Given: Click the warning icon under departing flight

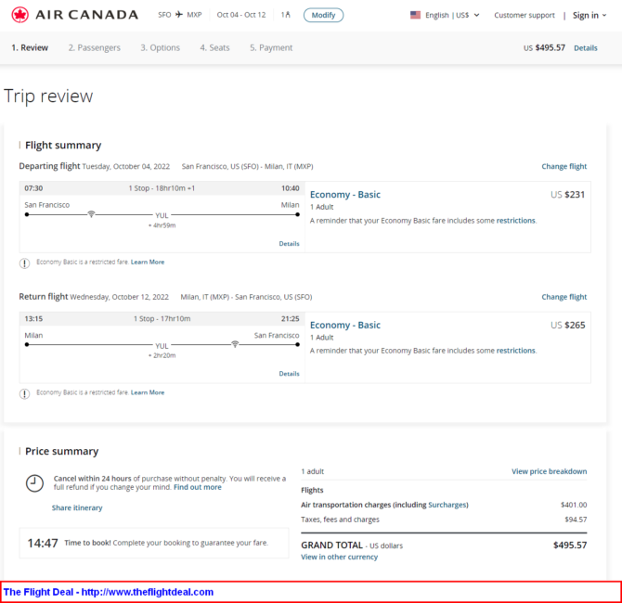Looking at the screenshot, I should [x=24, y=263].
